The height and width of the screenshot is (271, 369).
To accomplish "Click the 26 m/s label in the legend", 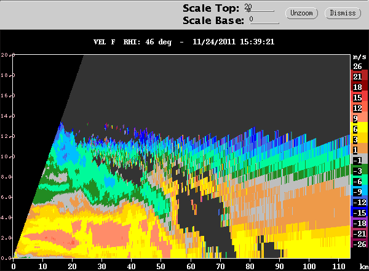I will (357, 67).
